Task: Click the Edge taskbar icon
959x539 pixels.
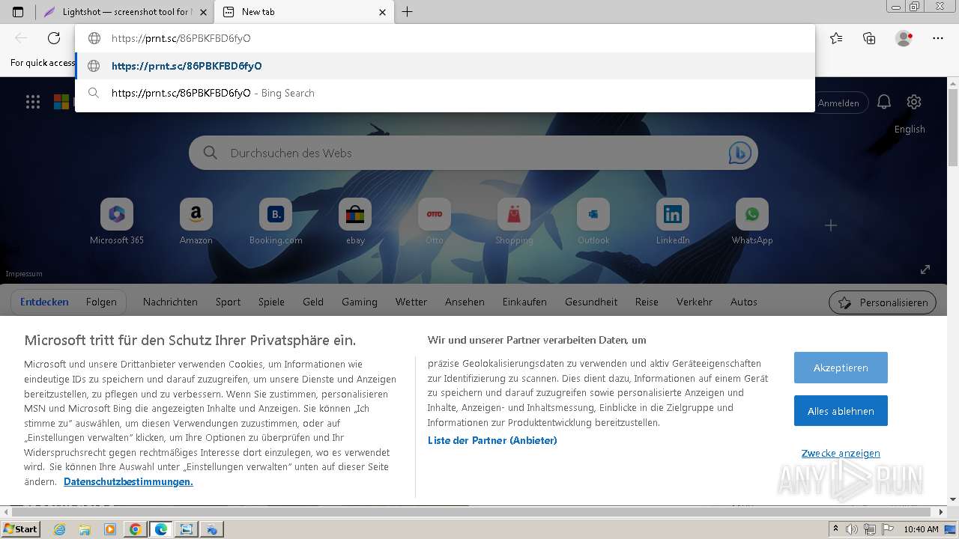Action: tap(161, 529)
